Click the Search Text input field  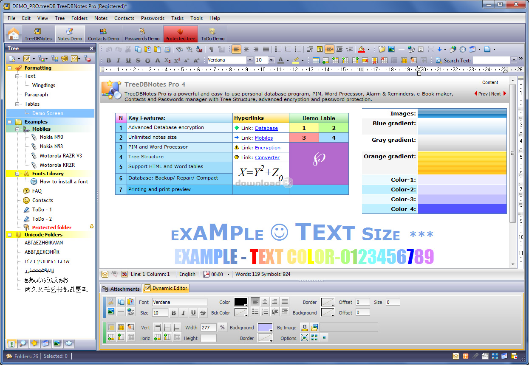click(491, 60)
